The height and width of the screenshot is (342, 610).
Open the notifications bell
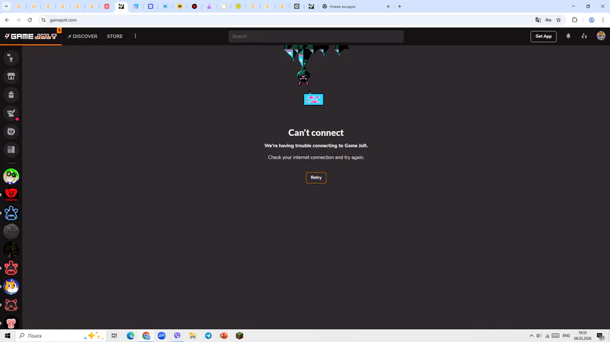(569, 36)
